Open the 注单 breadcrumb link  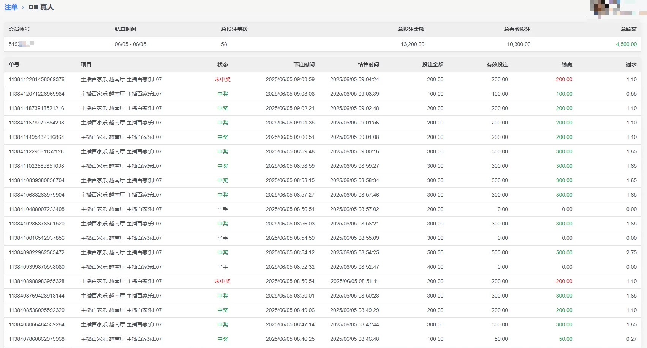pos(11,7)
